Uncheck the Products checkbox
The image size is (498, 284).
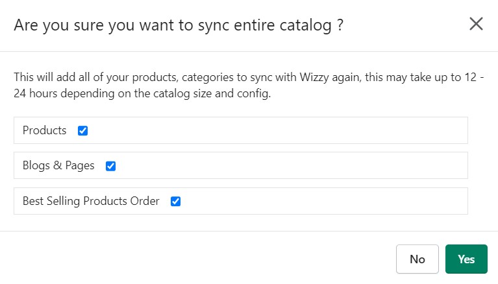tap(82, 130)
